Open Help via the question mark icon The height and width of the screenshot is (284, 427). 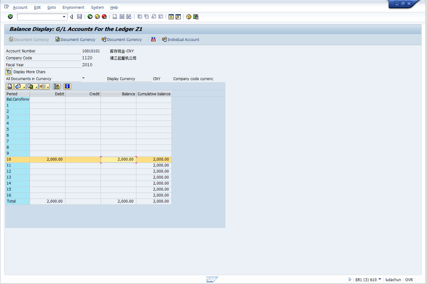tap(189, 17)
